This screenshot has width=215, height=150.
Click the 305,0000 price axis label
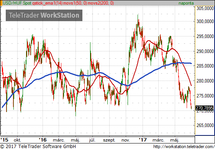click(205, 8)
